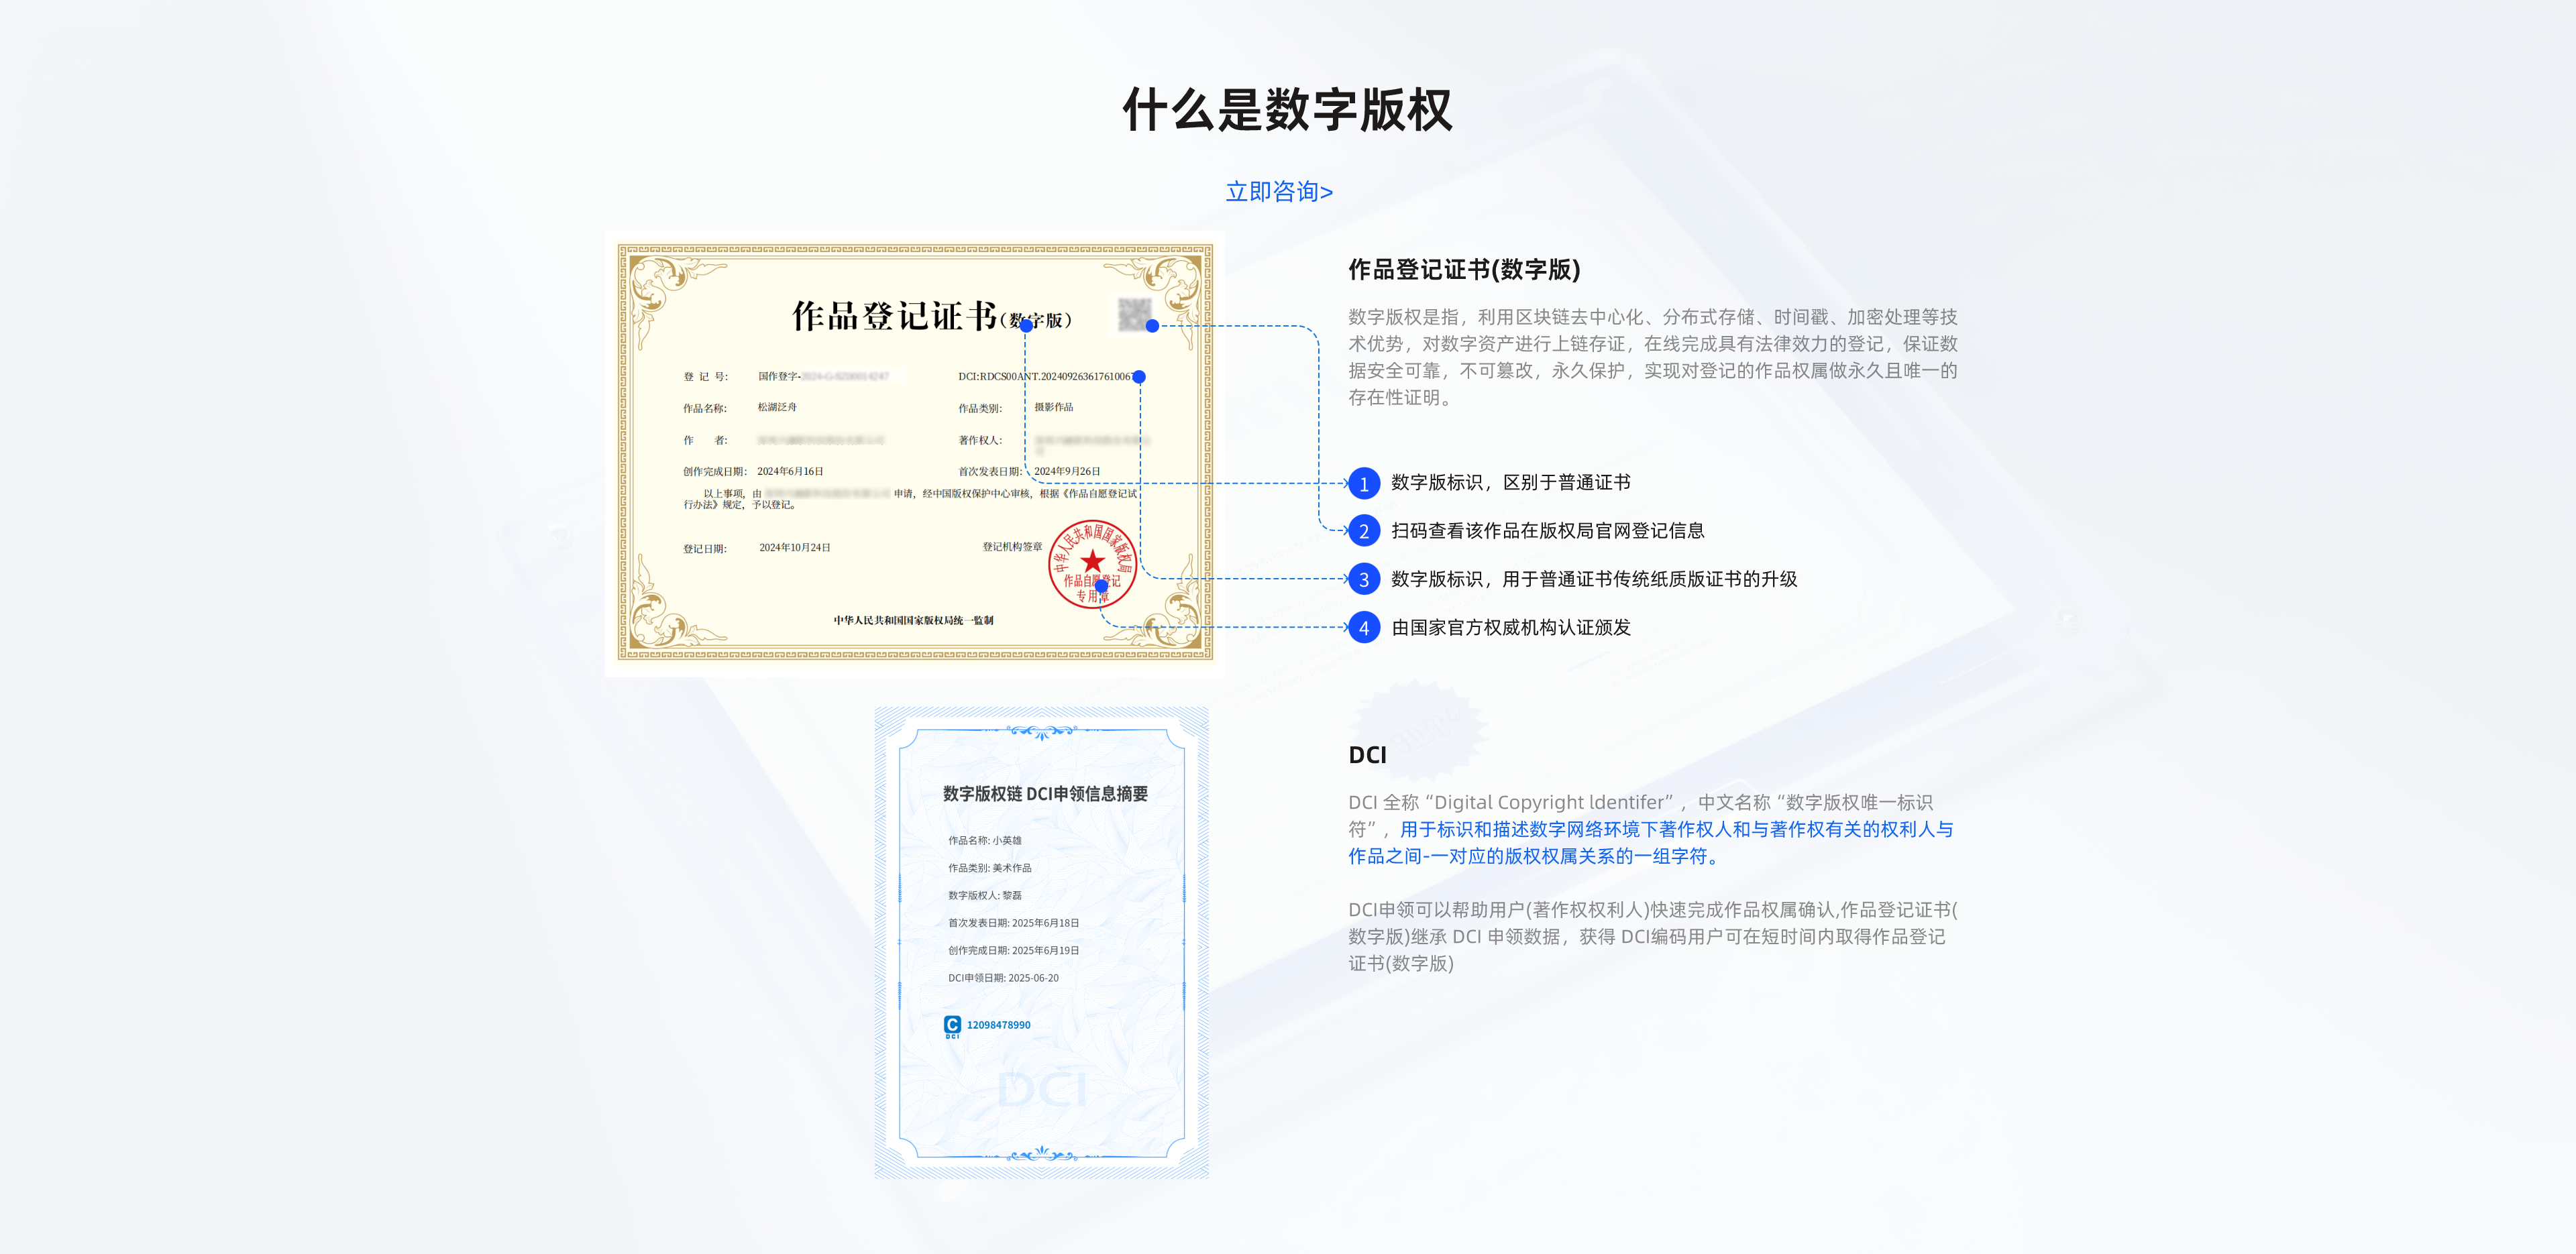Click the DCI logo beside 12098478990
Screen dimensions: 2576x1254
coord(952,1025)
